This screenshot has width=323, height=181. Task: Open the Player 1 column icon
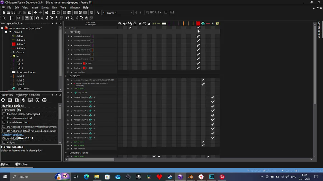point(149,24)
